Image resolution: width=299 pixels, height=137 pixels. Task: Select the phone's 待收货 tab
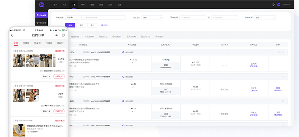49,43
